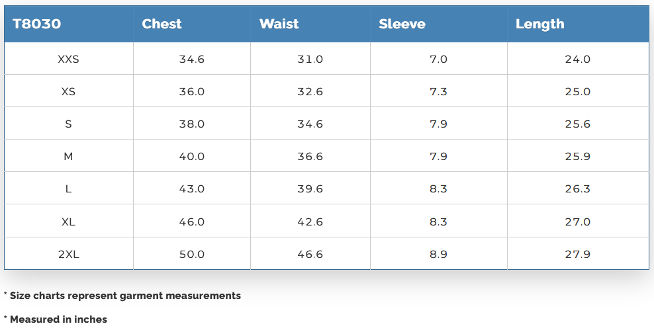Click the Chest column header
Screen dimensions: 654x332
pyautogui.click(x=162, y=24)
